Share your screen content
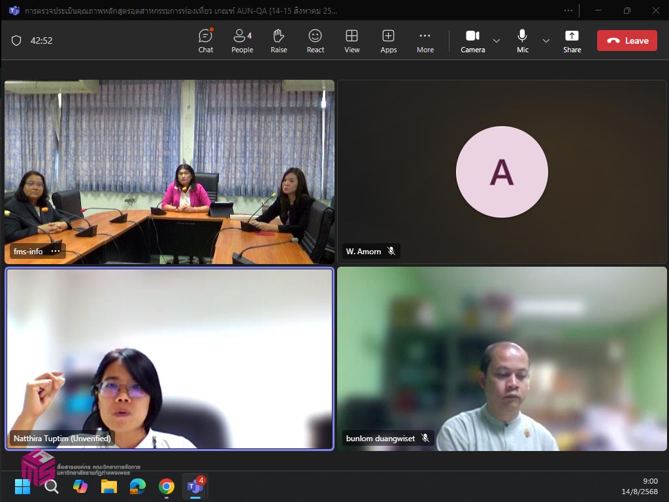This screenshot has height=502, width=669. pyautogui.click(x=572, y=41)
